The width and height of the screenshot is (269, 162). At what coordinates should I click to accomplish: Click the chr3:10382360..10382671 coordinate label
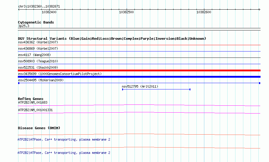coord(39,7)
